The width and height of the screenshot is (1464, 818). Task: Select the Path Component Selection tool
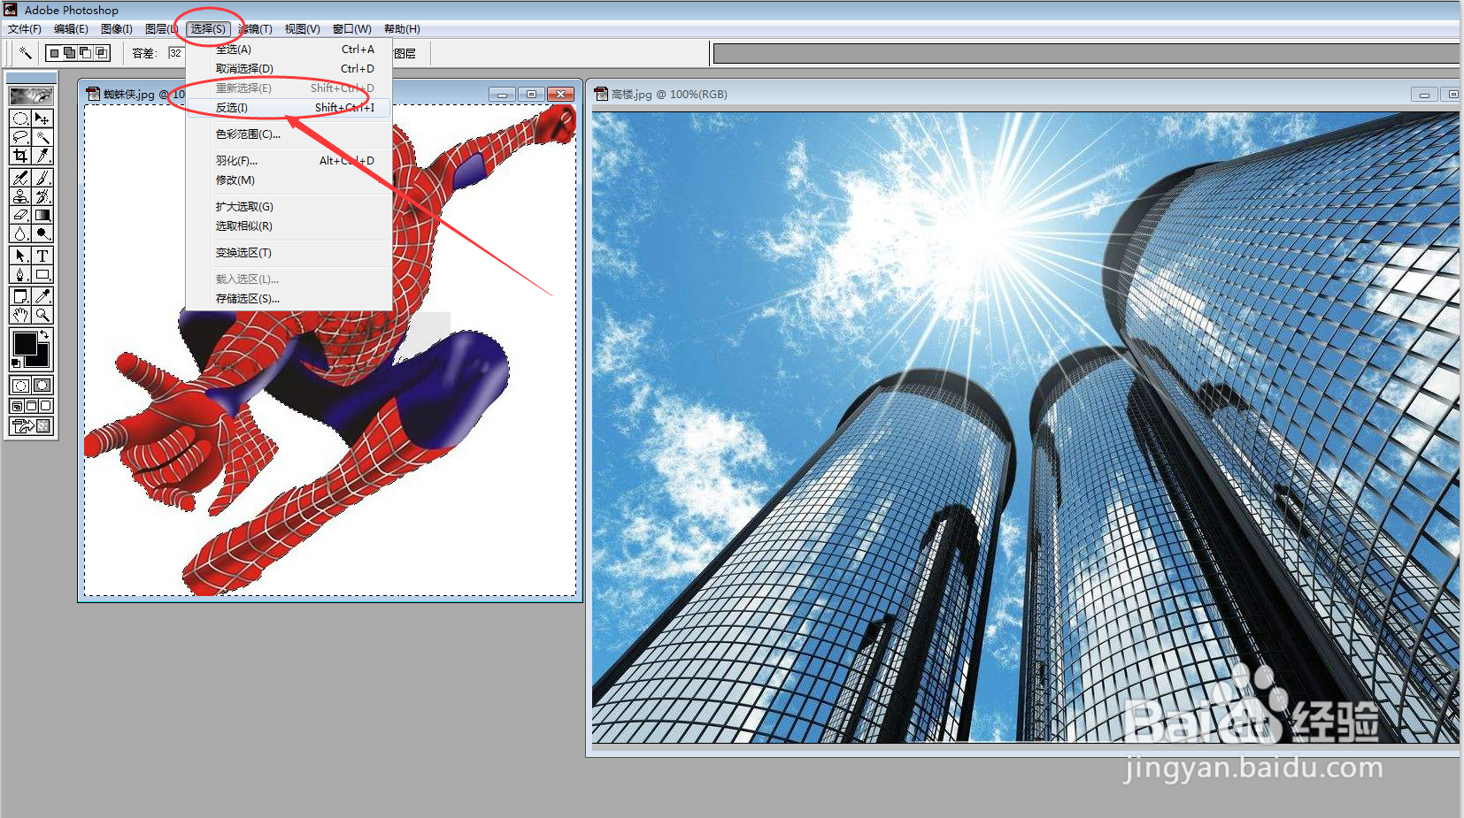20,256
